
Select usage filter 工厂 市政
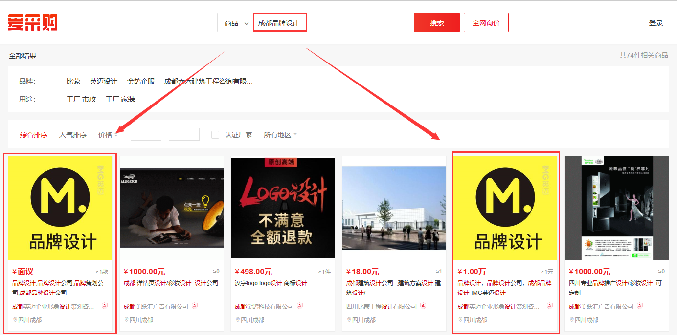(x=81, y=99)
